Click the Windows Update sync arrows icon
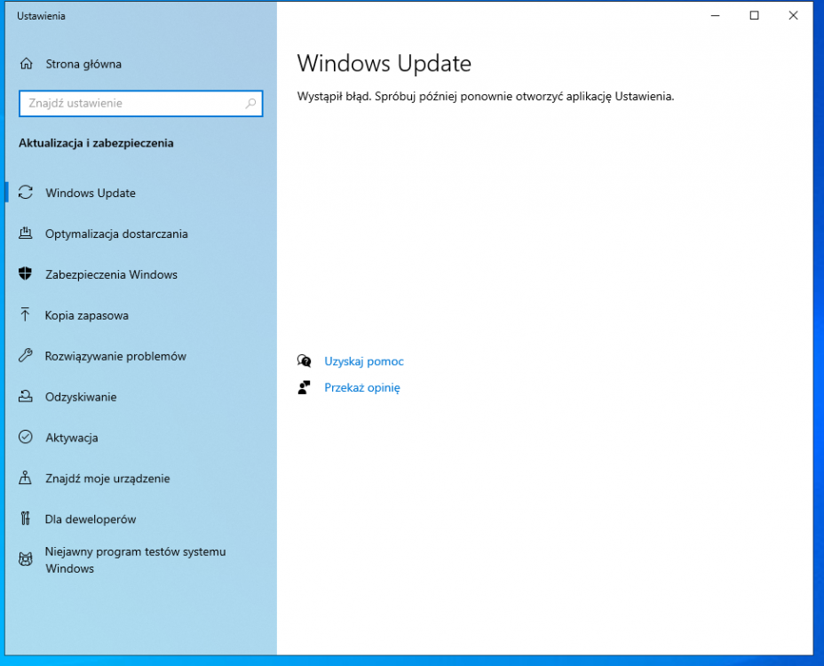This screenshot has height=666, width=824. 26,193
